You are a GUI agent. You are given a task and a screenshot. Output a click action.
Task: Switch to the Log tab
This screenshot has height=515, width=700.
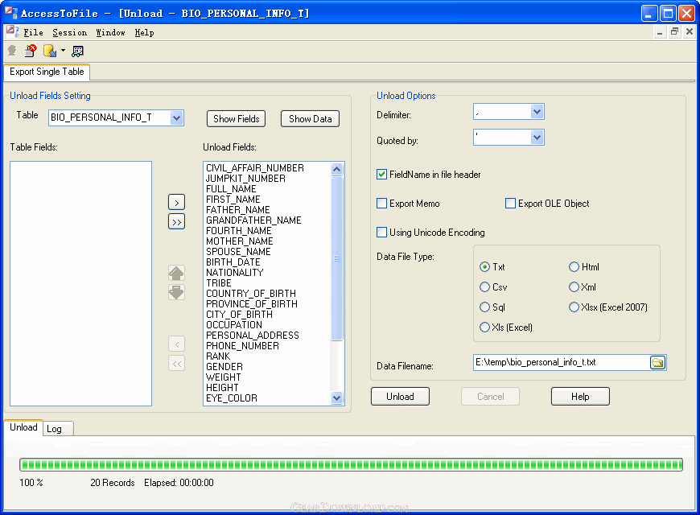[58, 429]
